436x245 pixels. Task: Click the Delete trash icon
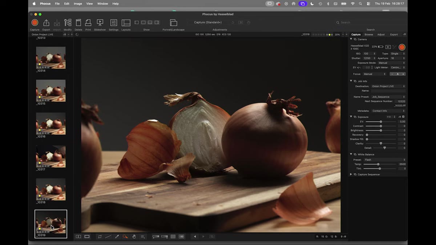[78, 23]
